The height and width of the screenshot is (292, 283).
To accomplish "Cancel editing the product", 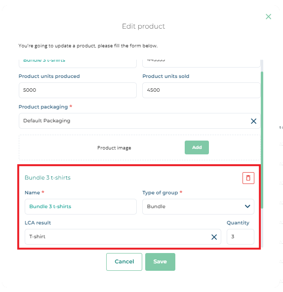I will pos(124,261).
